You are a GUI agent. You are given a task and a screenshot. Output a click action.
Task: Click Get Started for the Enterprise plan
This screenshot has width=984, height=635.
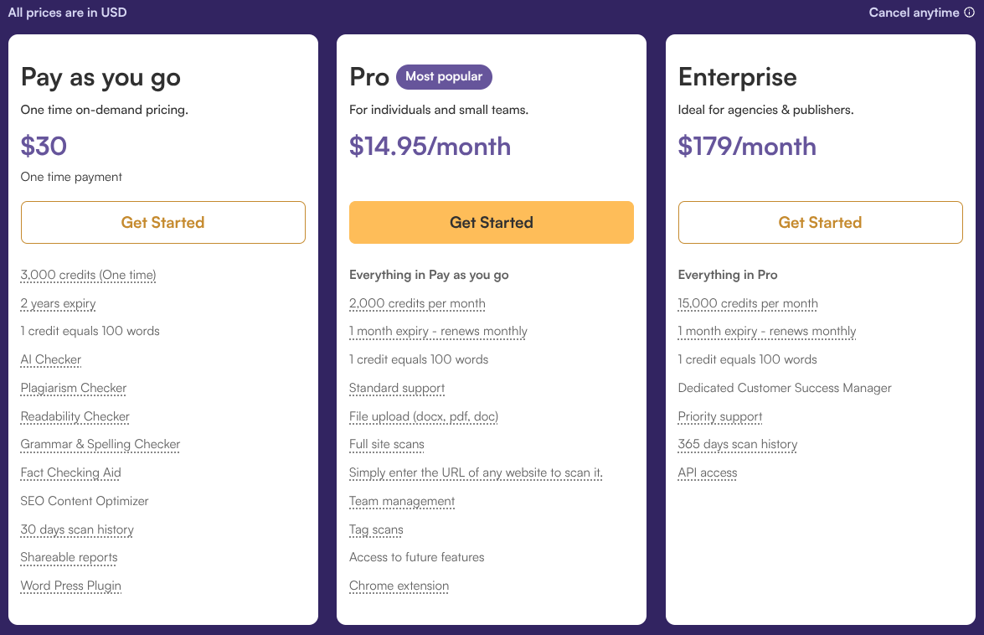[x=820, y=222]
